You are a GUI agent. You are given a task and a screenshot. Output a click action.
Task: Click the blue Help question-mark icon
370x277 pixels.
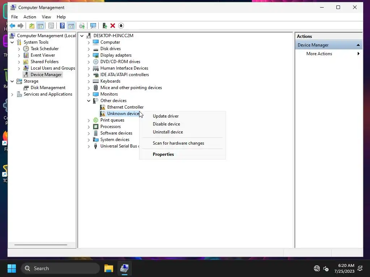(x=62, y=26)
